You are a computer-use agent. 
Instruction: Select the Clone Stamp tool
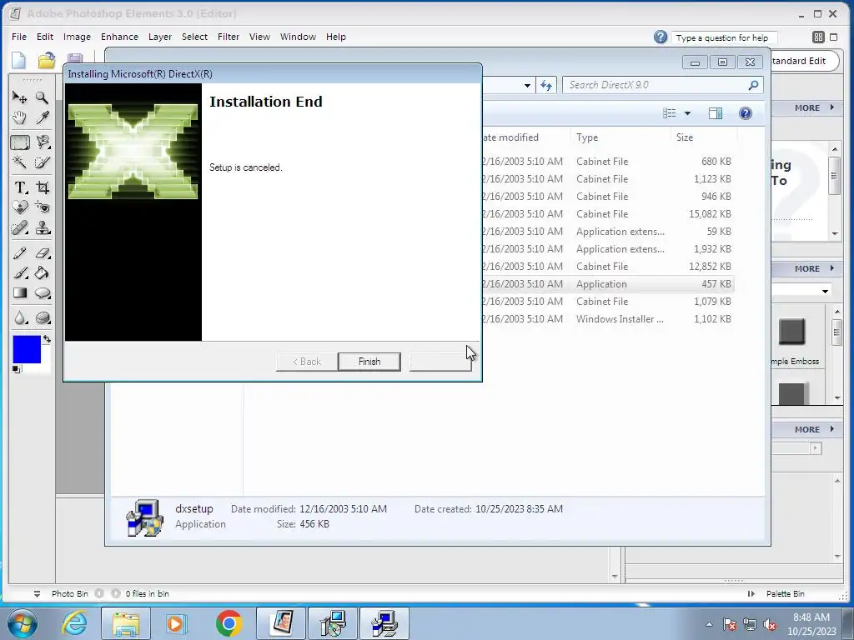(42, 227)
